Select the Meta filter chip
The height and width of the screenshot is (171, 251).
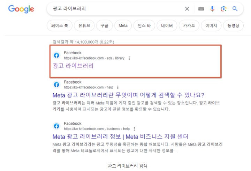(123, 25)
